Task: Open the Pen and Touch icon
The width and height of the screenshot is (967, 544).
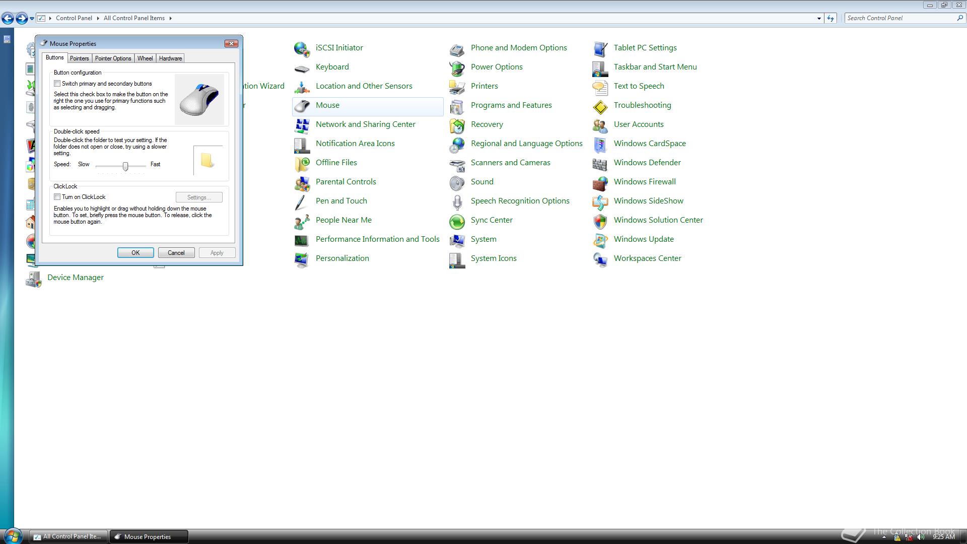Action: click(x=302, y=201)
